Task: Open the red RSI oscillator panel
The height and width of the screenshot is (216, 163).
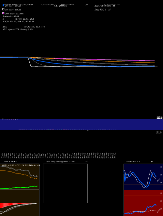Action: coord(143,203)
